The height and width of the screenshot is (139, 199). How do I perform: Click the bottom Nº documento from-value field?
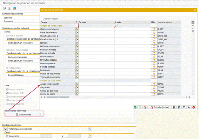(x=46, y=136)
